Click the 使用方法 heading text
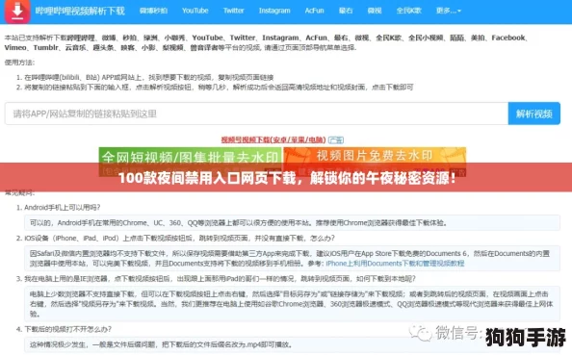This screenshot has height=355, width=572. point(19,63)
